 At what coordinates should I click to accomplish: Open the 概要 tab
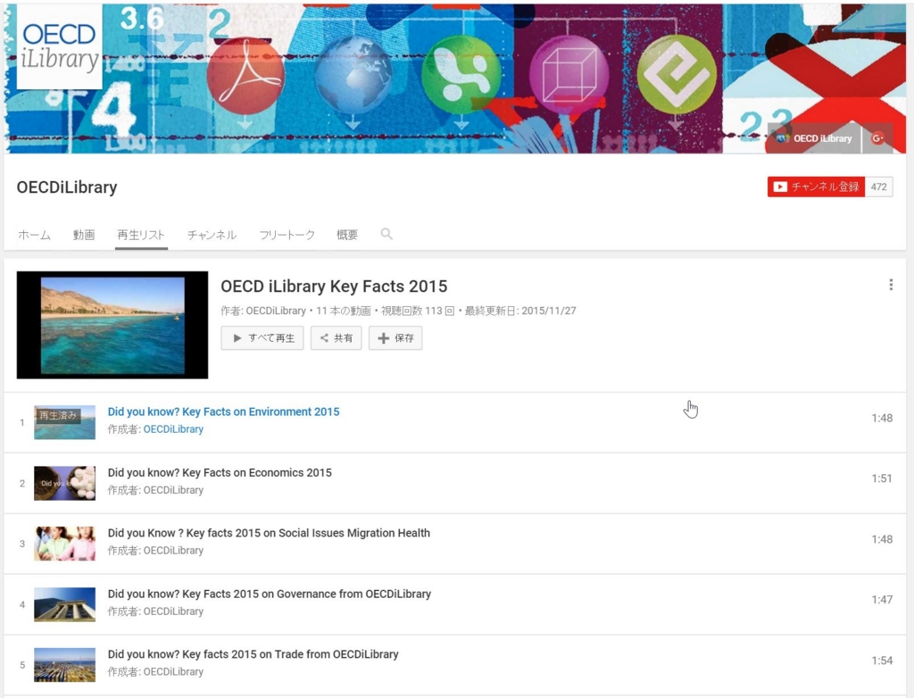[x=347, y=235]
